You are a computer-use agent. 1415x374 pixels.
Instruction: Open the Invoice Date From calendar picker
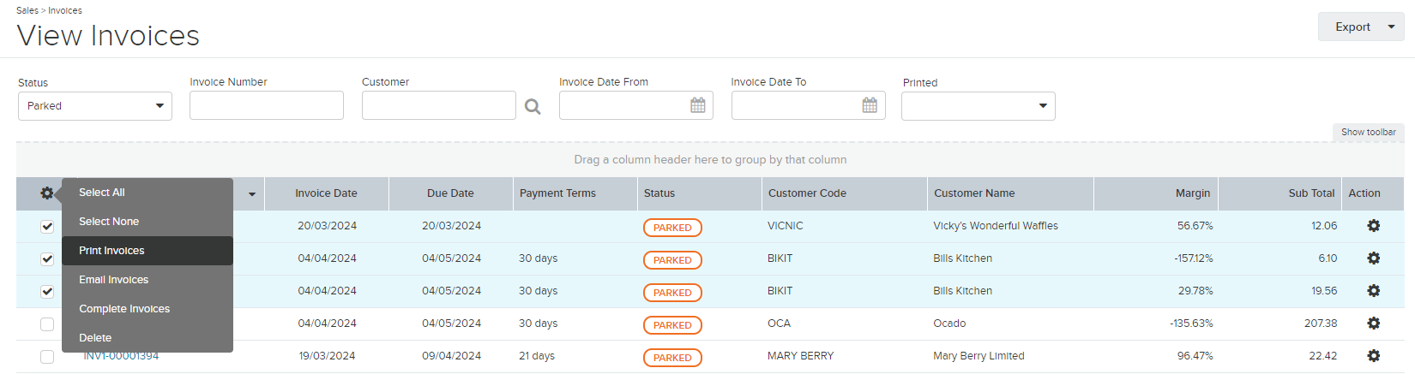[698, 105]
